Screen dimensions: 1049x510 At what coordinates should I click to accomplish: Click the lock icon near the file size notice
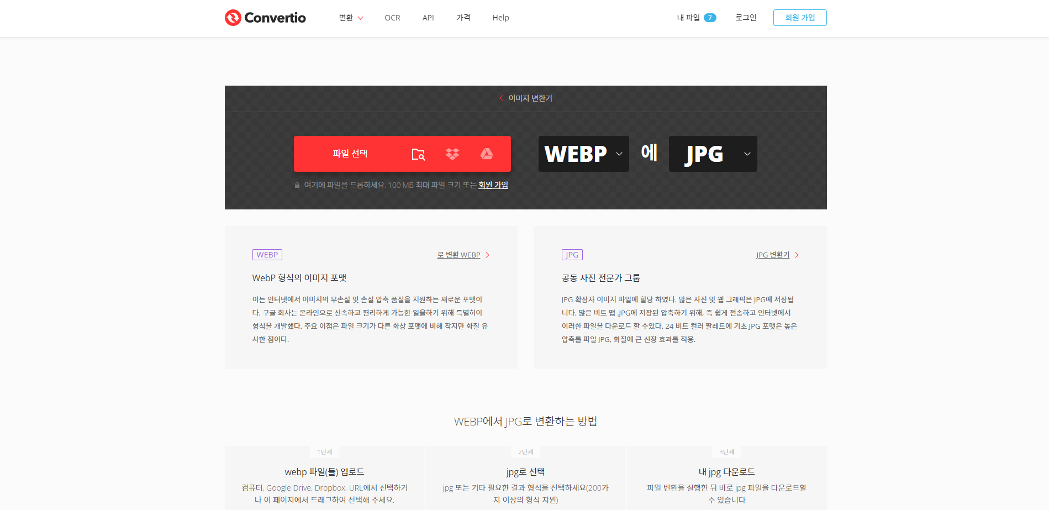(x=297, y=185)
